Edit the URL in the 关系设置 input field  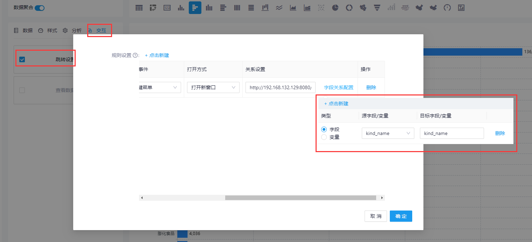pos(280,87)
